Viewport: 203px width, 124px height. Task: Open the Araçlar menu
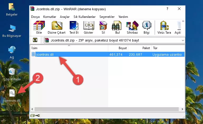tap(65, 17)
